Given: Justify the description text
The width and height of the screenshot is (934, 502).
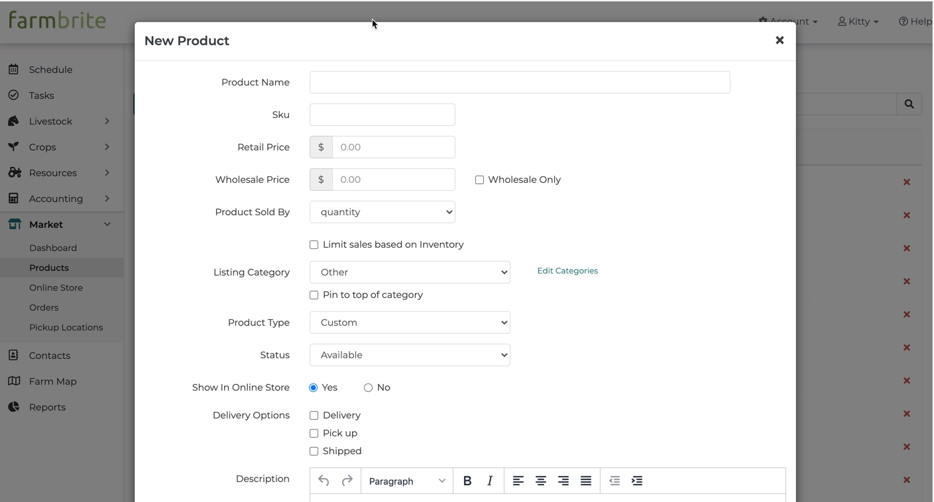Looking at the screenshot, I should 586,481.
